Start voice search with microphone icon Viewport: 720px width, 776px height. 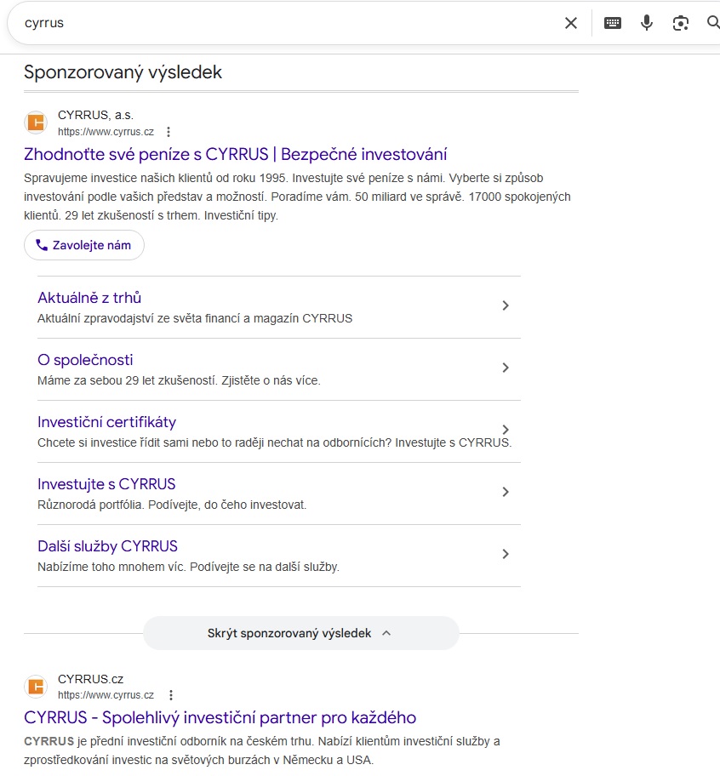point(647,23)
